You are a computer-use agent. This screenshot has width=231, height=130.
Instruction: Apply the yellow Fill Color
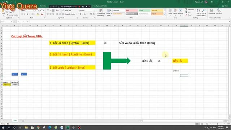[x=38, y=14]
